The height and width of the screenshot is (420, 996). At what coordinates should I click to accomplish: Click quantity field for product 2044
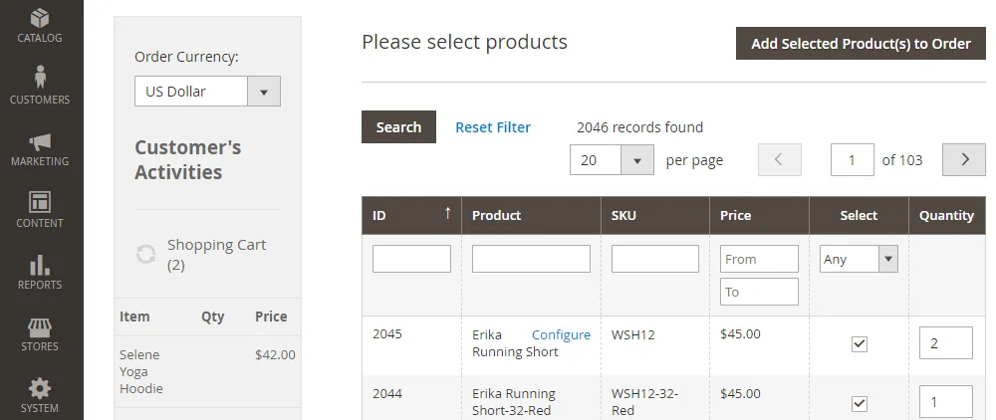tap(946, 402)
